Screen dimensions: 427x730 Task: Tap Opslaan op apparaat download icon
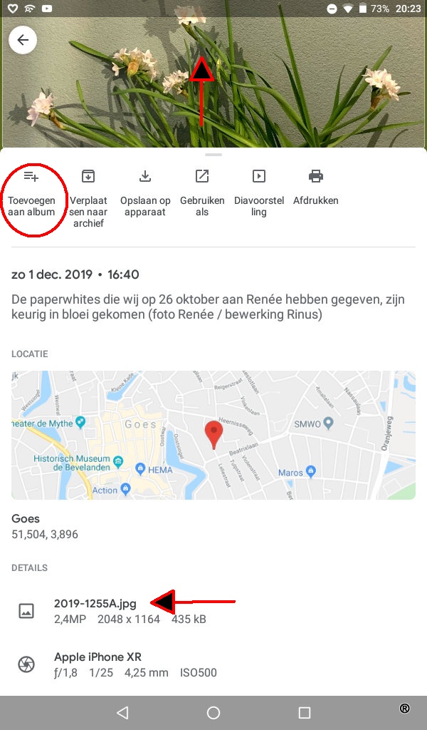point(145,176)
